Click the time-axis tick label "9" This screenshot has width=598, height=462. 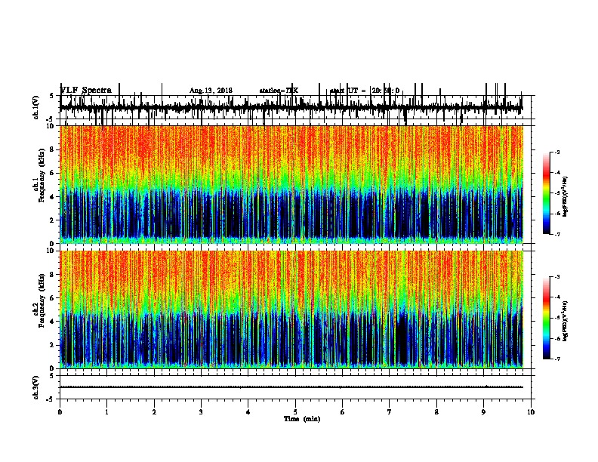tap(483, 412)
